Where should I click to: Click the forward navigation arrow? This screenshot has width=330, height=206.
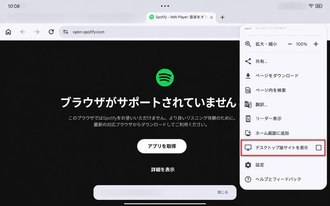(37, 32)
